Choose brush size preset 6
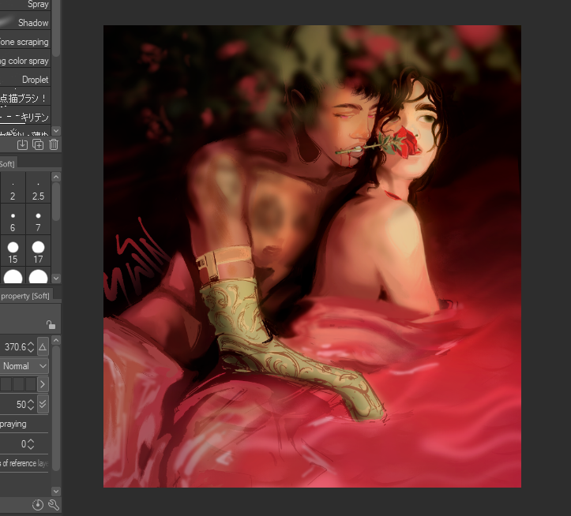 [x=13, y=219]
